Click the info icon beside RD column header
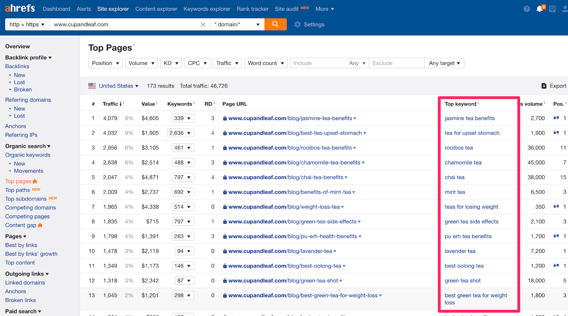 click(x=214, y=103)
